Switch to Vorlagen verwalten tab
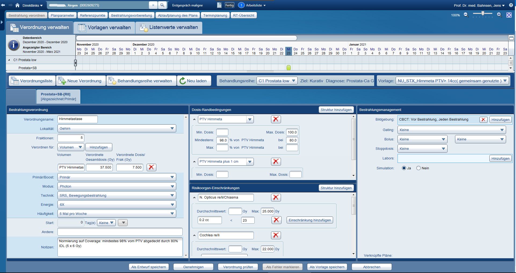The image size is (516, 273). pyautogui.click(x=104, y=28)
